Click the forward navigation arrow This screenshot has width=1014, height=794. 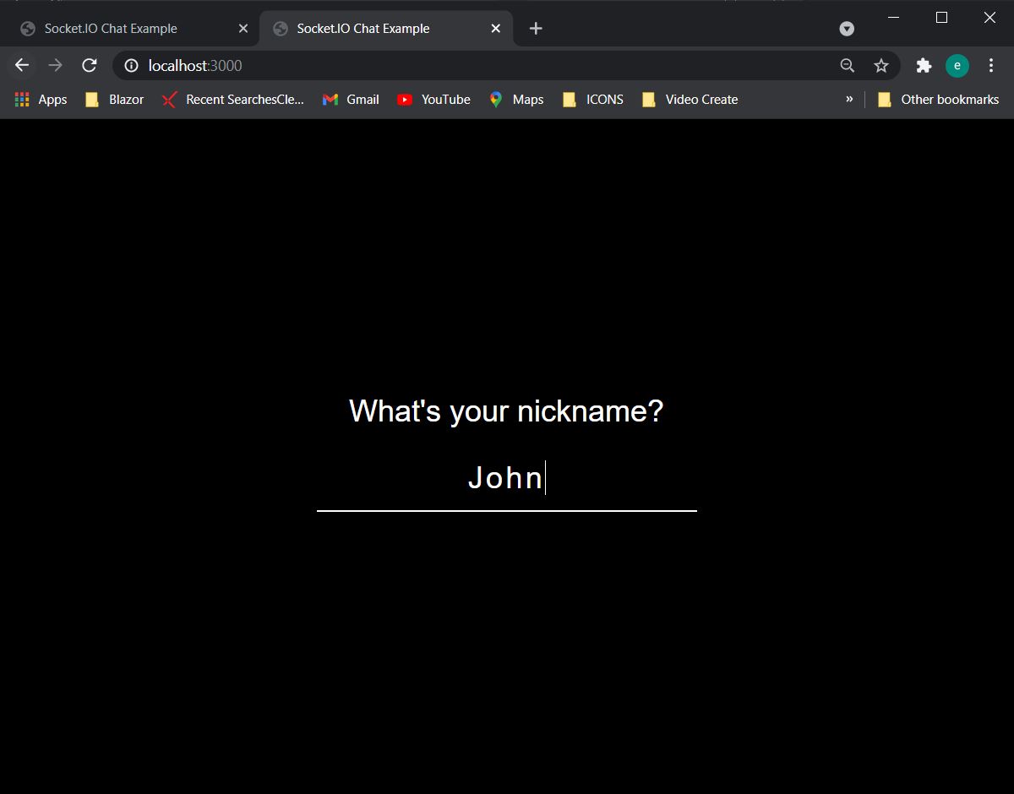pos(56,65)
